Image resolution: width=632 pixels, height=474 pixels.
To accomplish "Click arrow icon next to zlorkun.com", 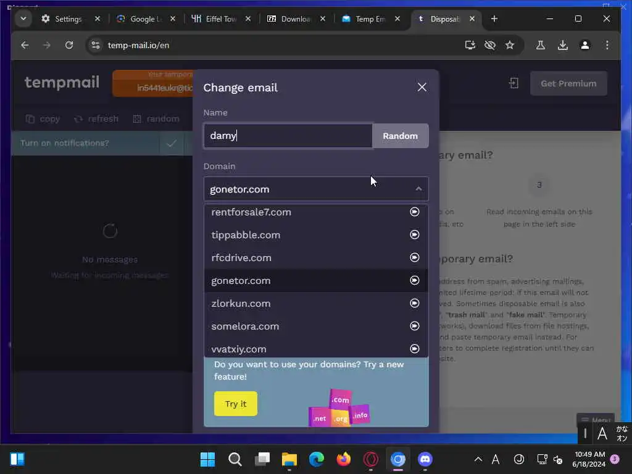I will click(x=414, y=303).
